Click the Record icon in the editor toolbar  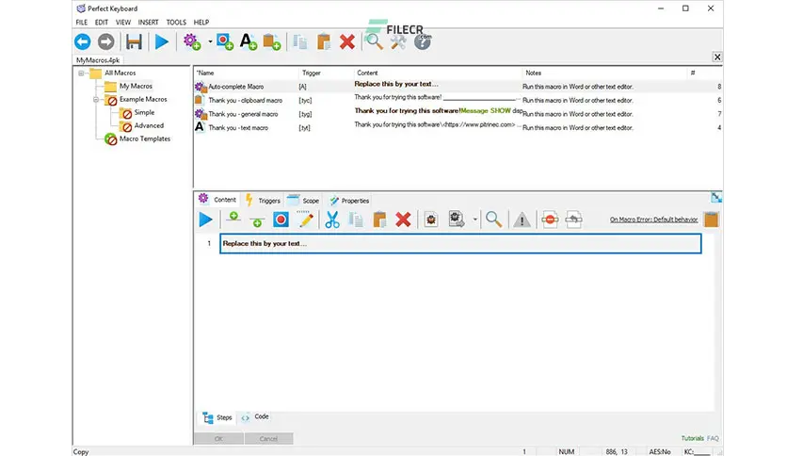point(281,220)
